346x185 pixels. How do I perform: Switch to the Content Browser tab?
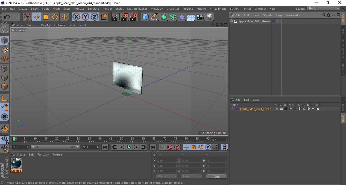click(x=343, y=48)
